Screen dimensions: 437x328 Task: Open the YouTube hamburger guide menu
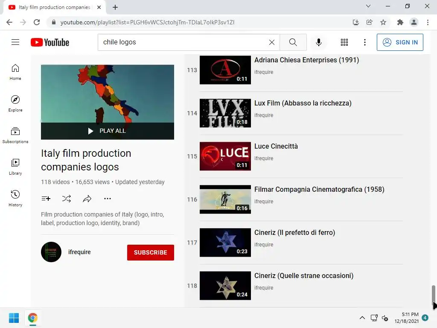15,42
